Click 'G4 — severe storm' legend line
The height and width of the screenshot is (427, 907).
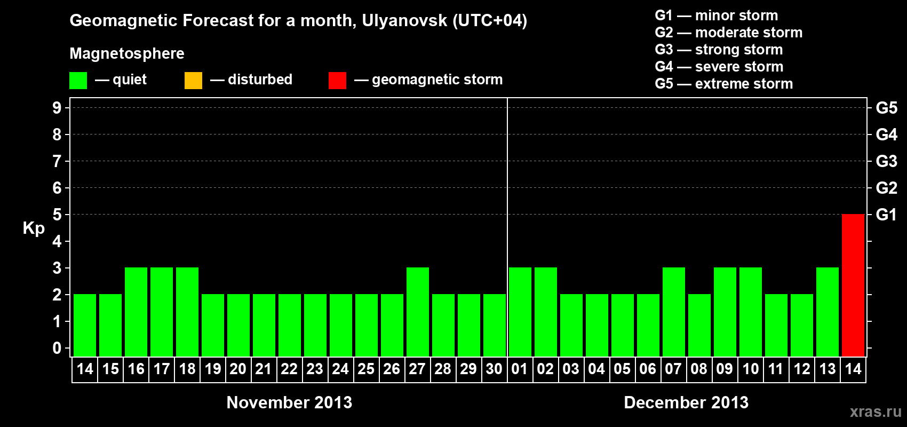pyautogui.click(x=719, y=67)
